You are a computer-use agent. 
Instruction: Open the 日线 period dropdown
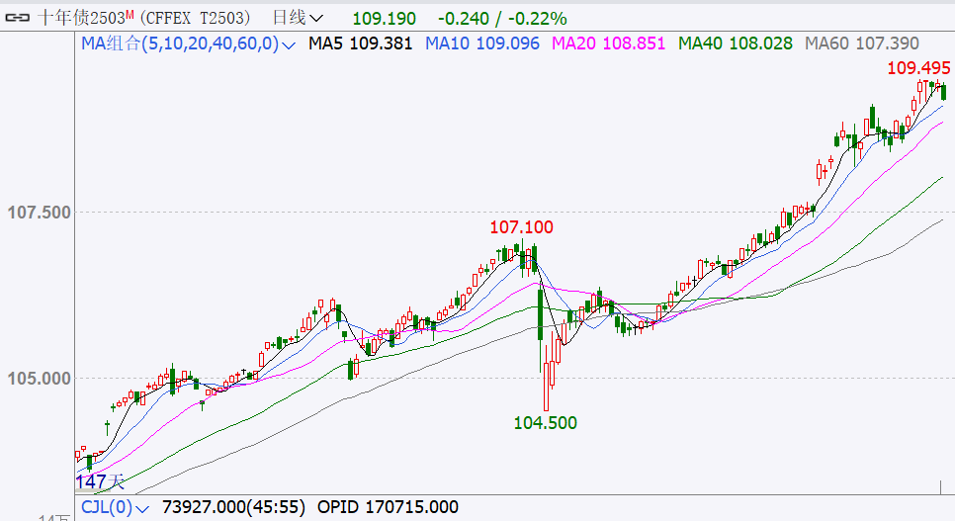(x=298, y=18)
